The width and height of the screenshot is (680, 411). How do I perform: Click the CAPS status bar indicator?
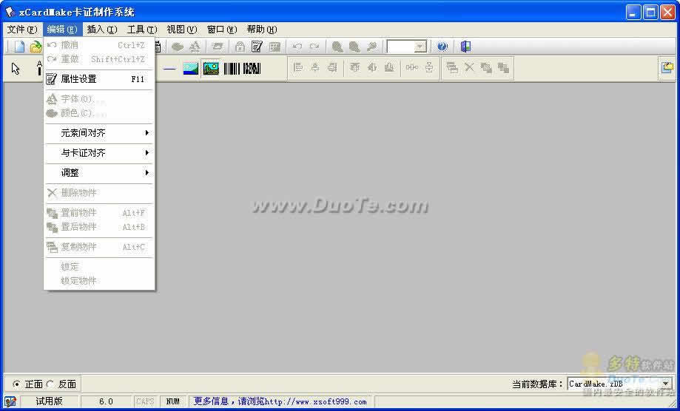click(x=145, y=402)
